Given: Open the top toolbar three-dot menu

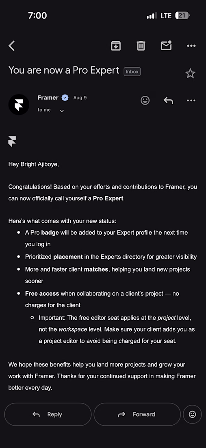Looking at the screenshot, I should click(x=191, y=46).
